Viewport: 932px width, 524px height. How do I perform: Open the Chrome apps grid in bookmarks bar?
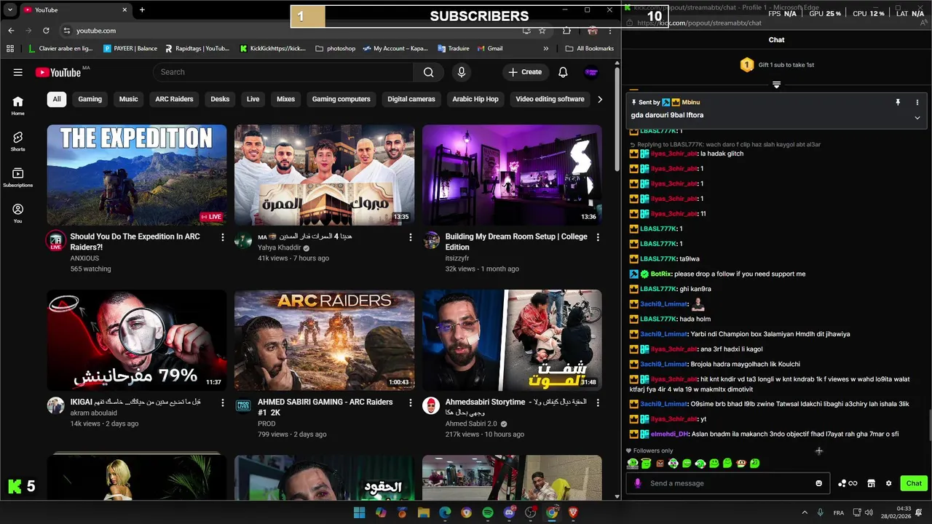(x=10, y=49)
